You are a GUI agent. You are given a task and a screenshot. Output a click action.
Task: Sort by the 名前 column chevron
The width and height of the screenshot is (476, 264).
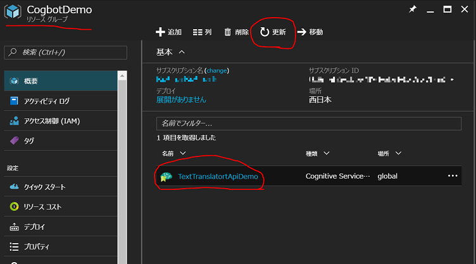(183, 153)
